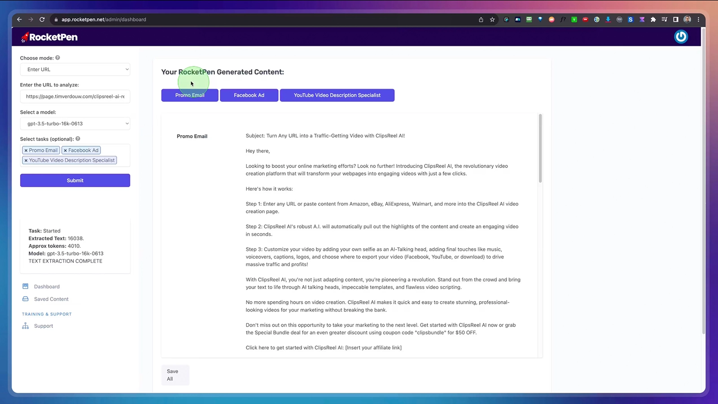This screenshot has height=404, width=718.
Task: Click the 'Your RocketPen Generated Content:' heading
Action: pyautogui.click(x=223, y=72)
